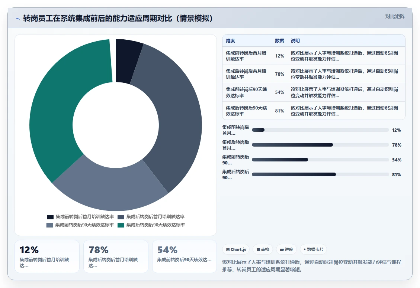Click the description text in the 12% table row

pos(344,56)
